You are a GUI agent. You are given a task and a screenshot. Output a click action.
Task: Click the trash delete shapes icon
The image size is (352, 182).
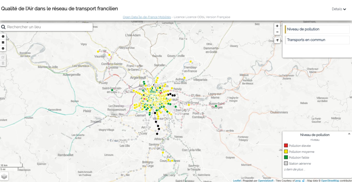pos(3,63)
